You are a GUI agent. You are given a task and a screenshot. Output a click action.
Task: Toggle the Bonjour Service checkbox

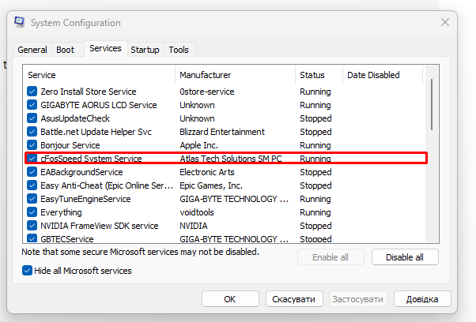[x=32, y=145]
